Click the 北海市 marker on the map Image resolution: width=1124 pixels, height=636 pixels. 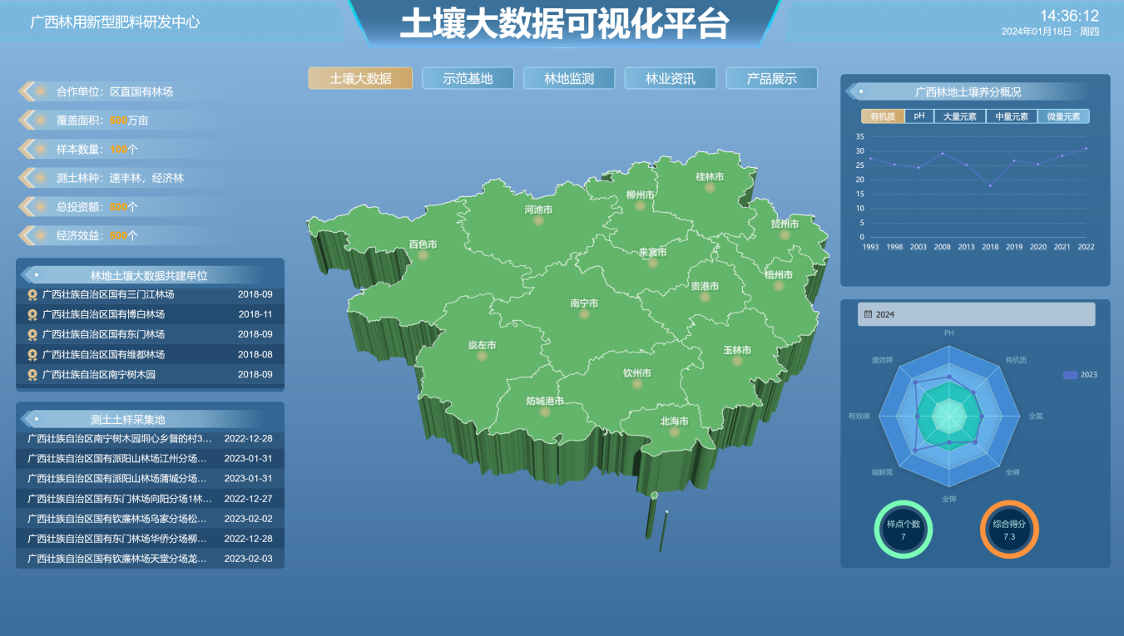click(674, 432)
